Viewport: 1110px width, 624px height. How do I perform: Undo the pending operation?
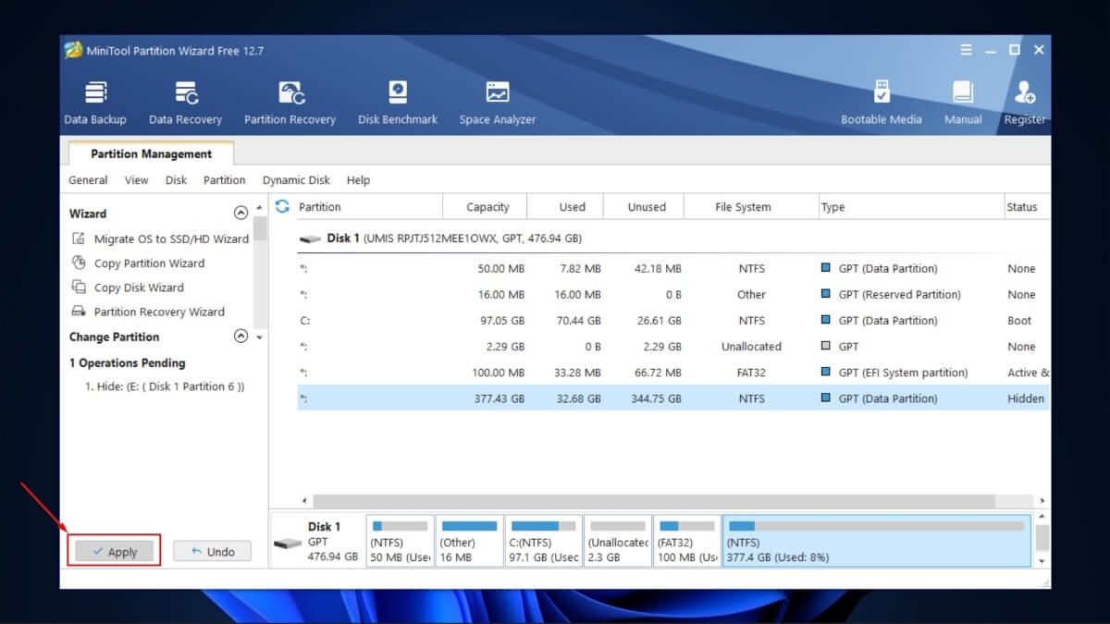click(212, 551)
